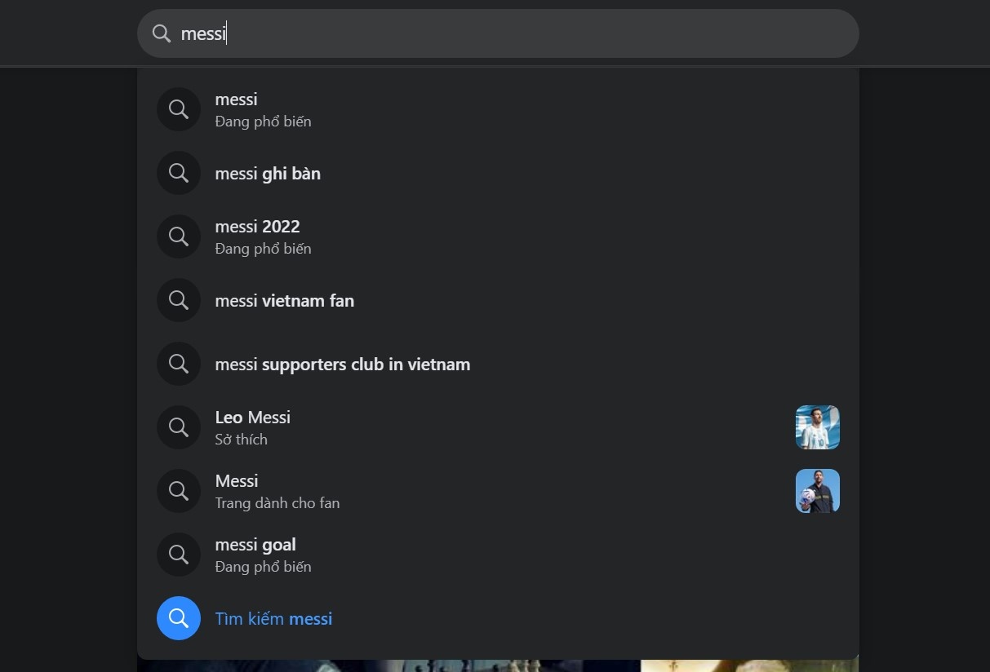This screenshot has width=990, height=672.
Task: Choose 'messi supporters club in vietnam' suggestion
Action: pyautogui.click(x=342, y=365)
